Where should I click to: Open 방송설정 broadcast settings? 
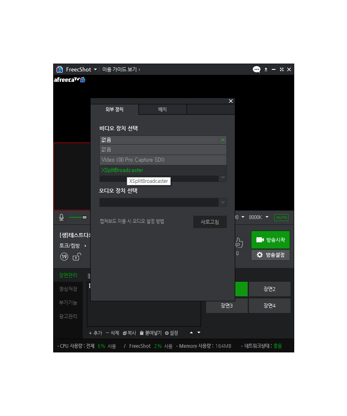click(x=271, y=255)
